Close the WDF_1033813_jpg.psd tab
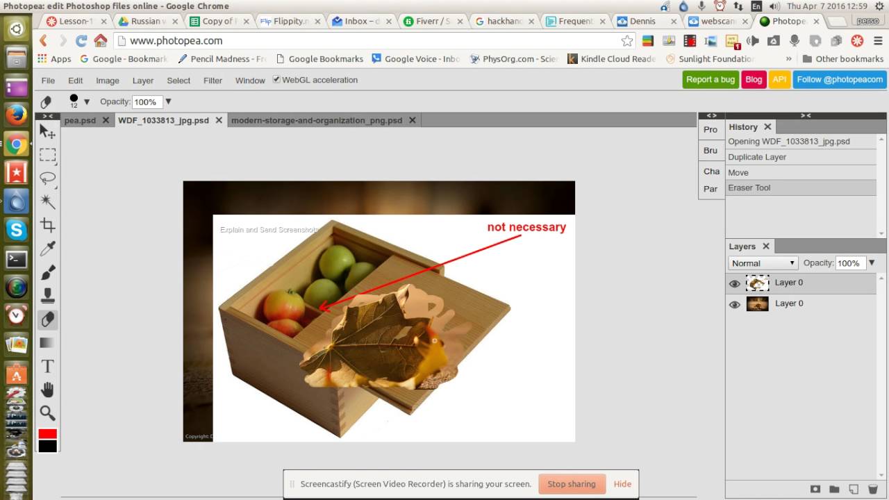 pyautogui.click(x=218, y=120)
